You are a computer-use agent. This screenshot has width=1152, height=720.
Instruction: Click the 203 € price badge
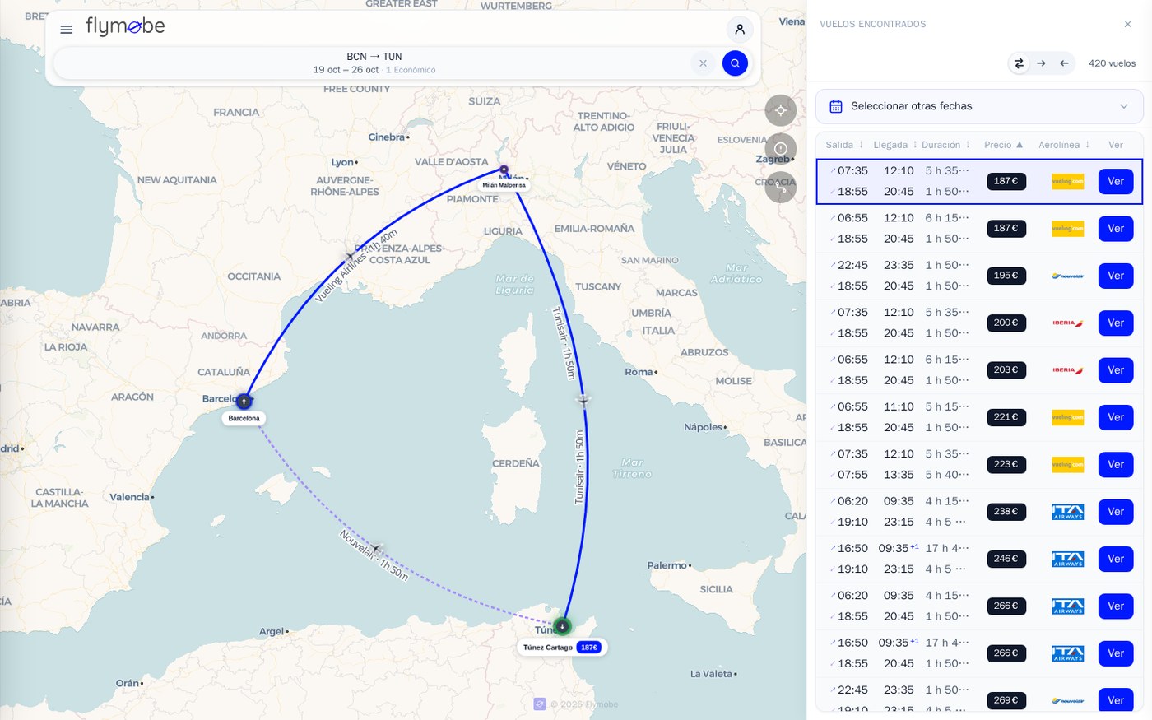(1006, 370)
